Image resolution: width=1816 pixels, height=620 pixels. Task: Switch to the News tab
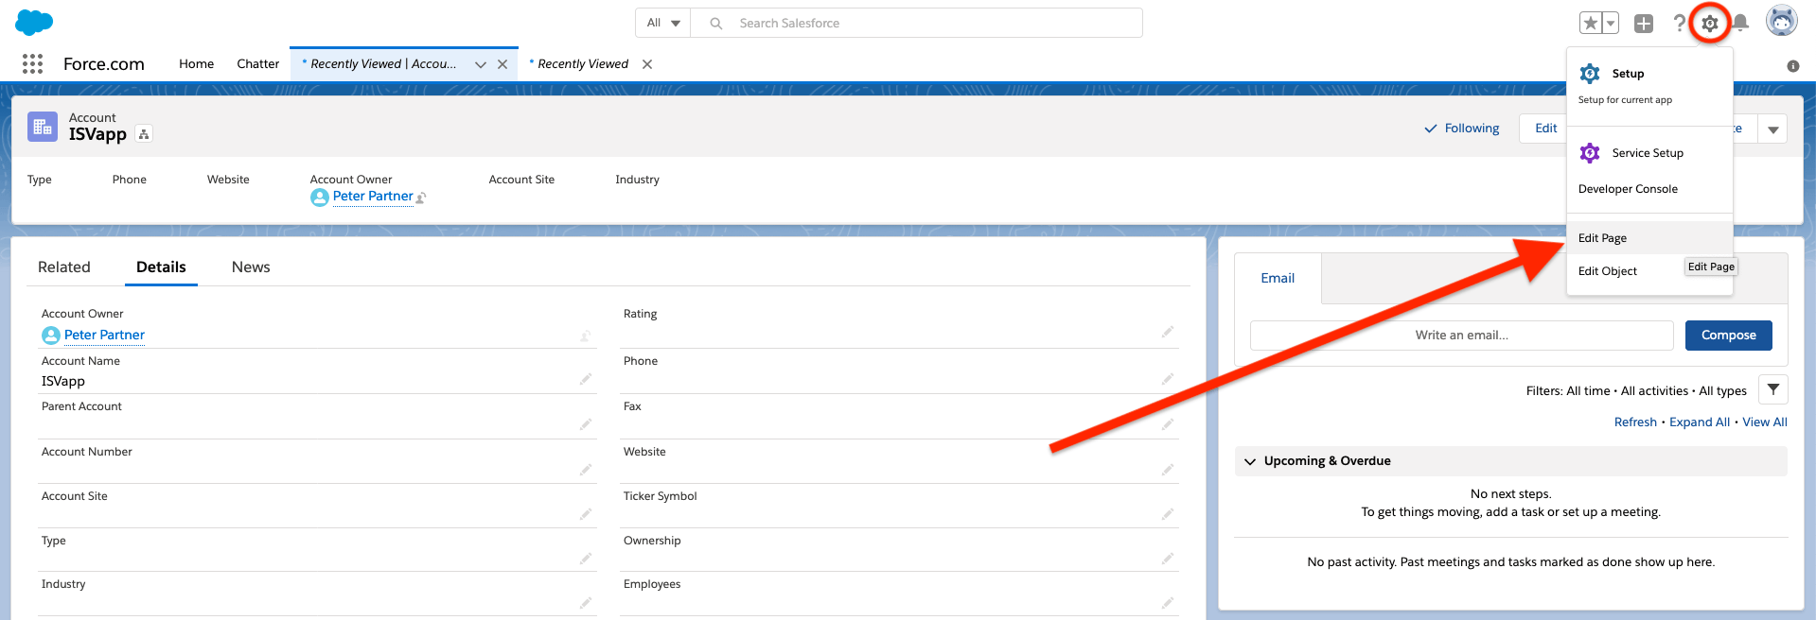tap(251, 267)
